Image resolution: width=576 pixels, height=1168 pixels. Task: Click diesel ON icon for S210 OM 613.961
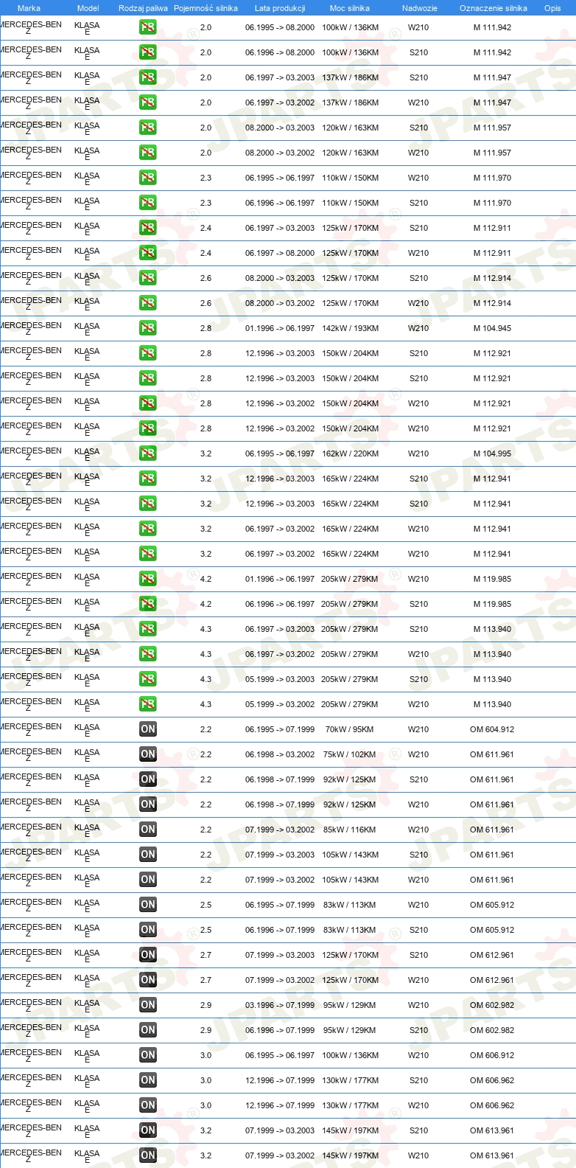click(x=148, y=1130)
